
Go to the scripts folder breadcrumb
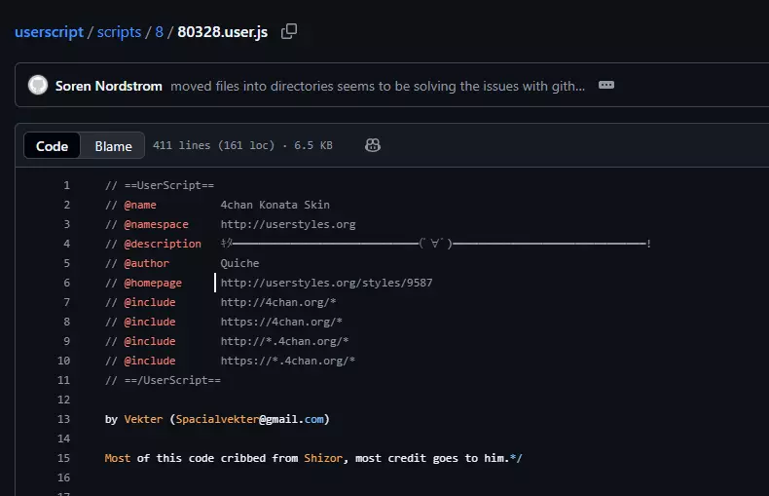(x=119, y=32)
